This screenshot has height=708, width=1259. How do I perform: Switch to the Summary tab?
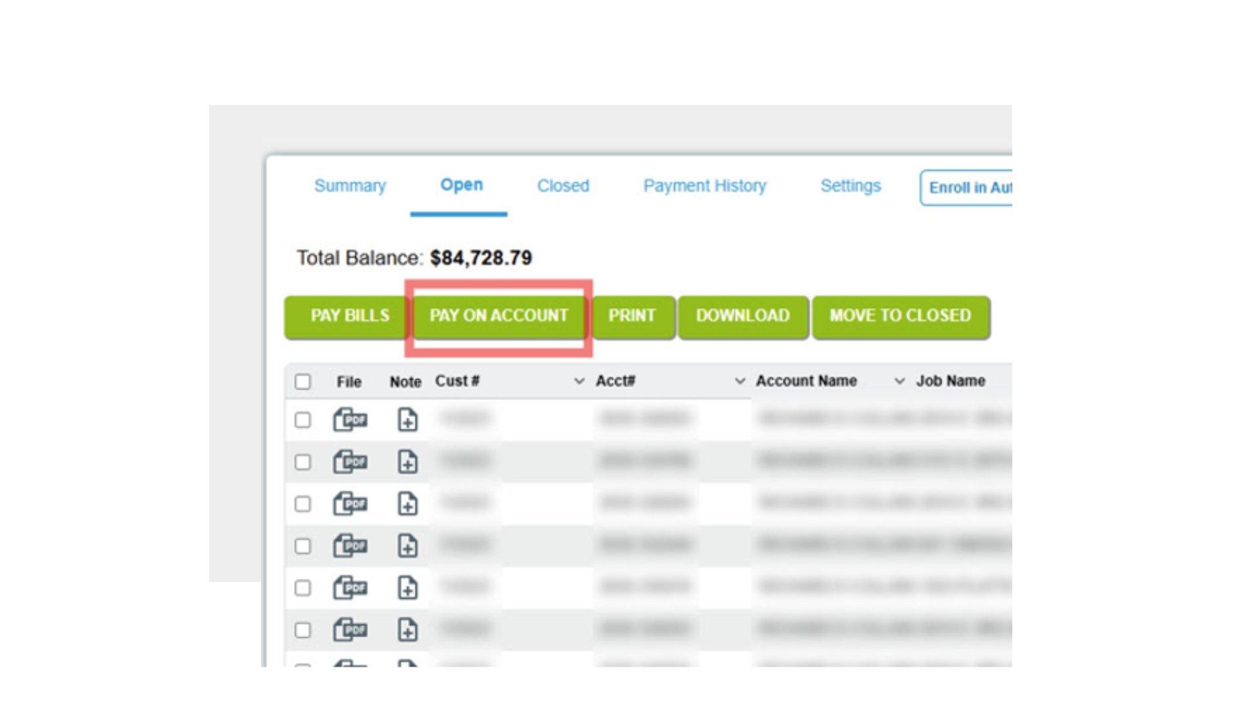tap(350, 186)
